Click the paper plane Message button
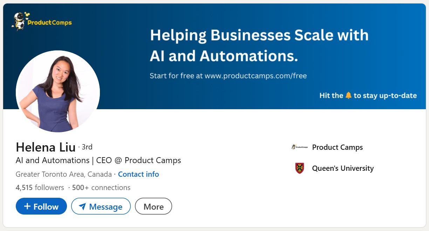 [101, 206]
